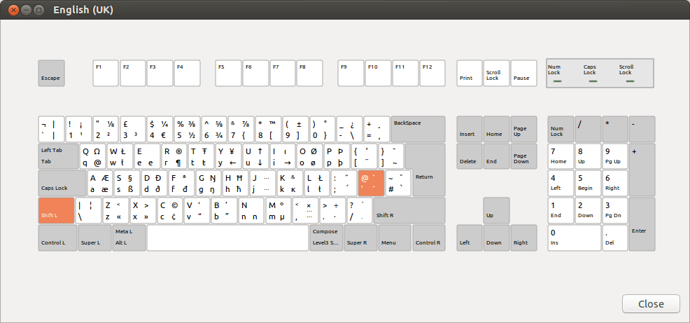This screenshot has height=323, width=690.
Task: Click the Print key
Action: [470, 73]
